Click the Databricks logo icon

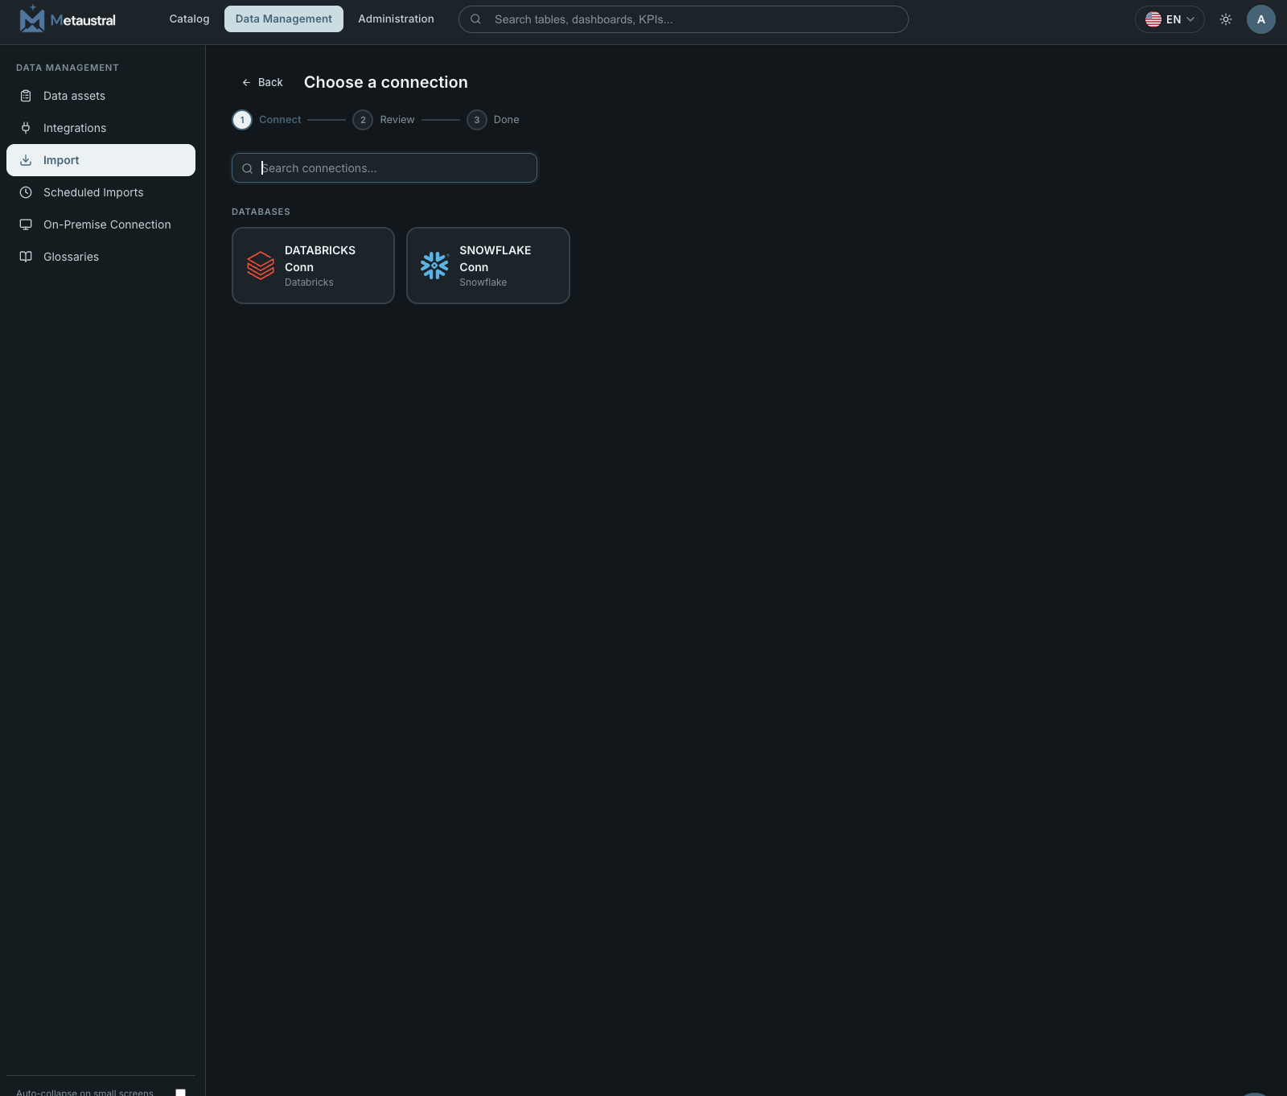(261, 266)
